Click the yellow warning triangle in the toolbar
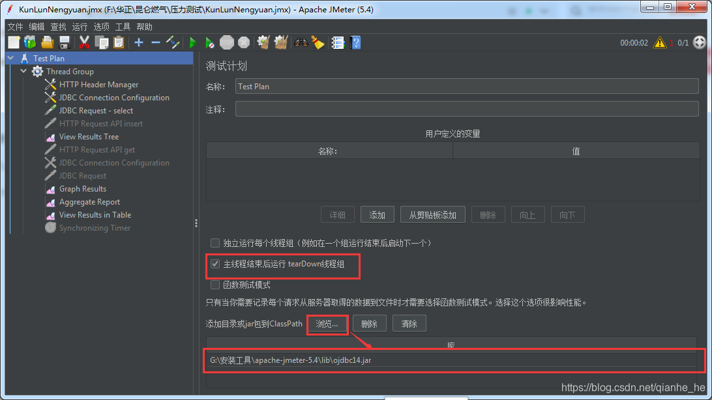712x400 pixels. (661, 42)
